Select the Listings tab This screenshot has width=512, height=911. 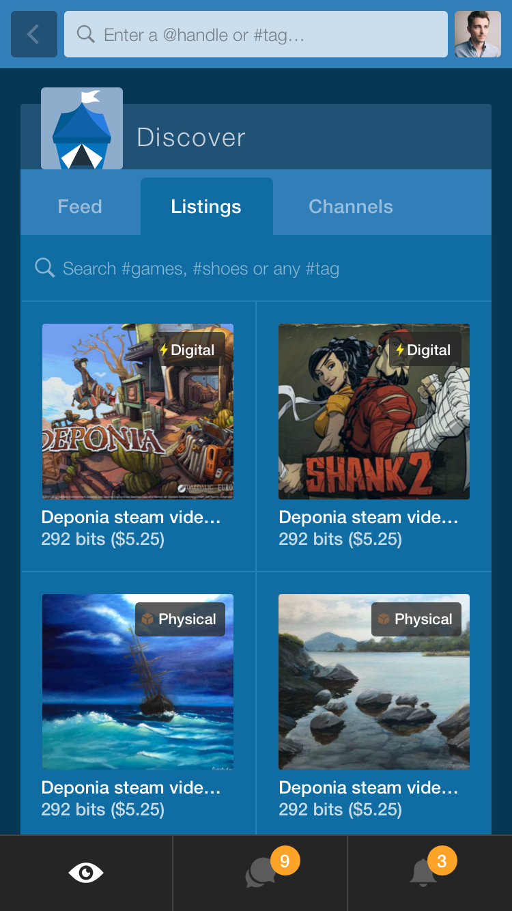pos(206,207)
